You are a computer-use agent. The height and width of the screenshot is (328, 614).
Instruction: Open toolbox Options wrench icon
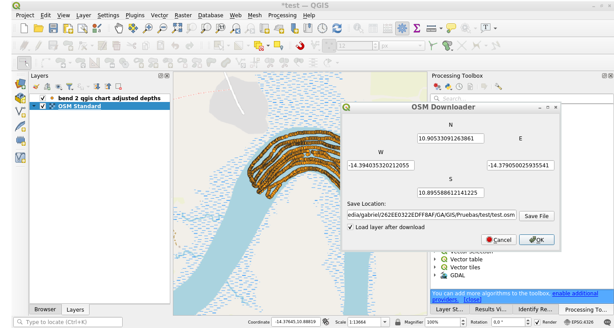(x=498, y=87)
